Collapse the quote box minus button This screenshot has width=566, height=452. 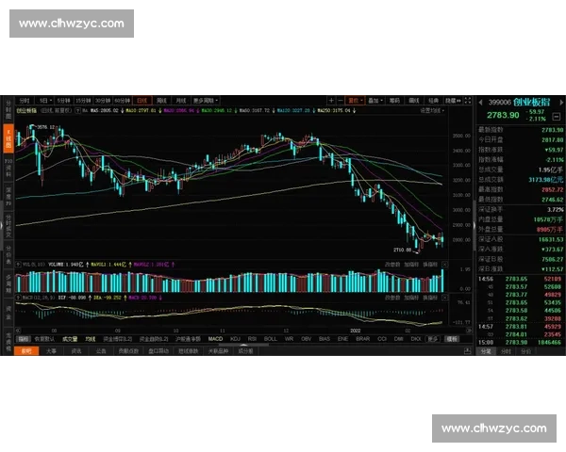557,117
